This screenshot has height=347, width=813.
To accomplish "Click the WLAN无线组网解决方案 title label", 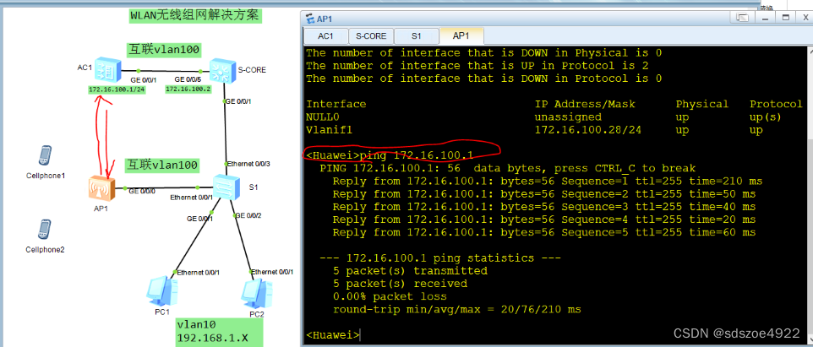I will click(195, 15).
